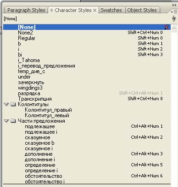This screenshot has width=178, height=187.
Task: Select the i_Tahoma style
Action: pos(87,60)
